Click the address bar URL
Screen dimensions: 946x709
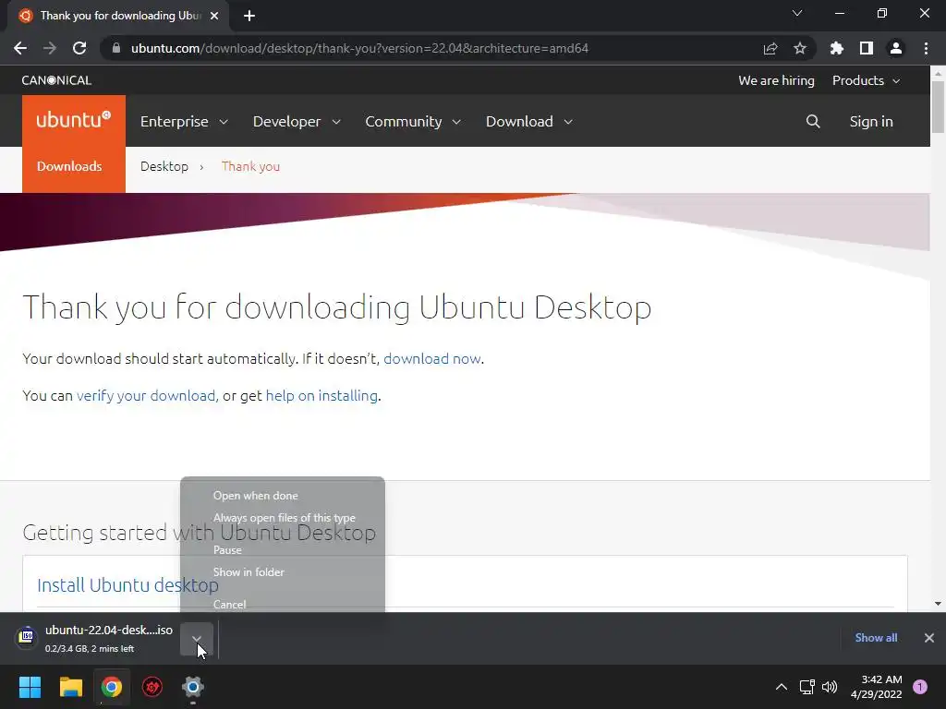[x=359, y=48]
